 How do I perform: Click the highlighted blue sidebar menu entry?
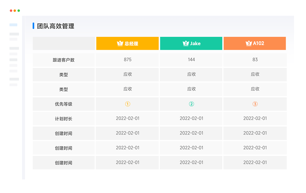coord(14,25)
